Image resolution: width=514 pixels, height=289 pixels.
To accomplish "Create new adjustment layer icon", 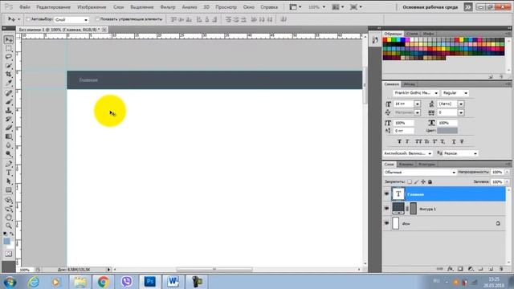I will 471,269.
